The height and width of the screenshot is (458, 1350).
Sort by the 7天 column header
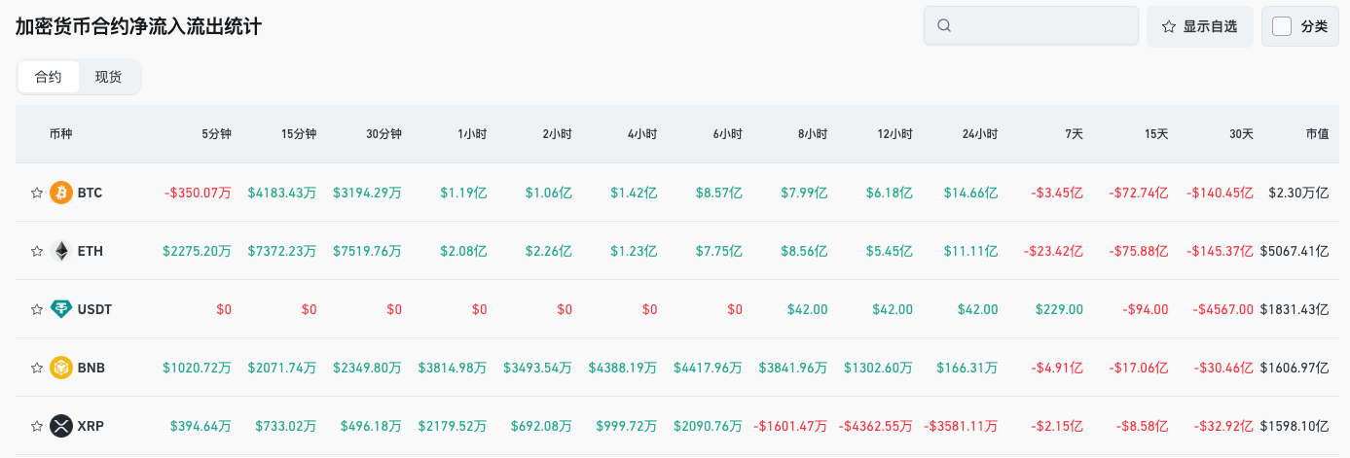(x=1073, y=134)
